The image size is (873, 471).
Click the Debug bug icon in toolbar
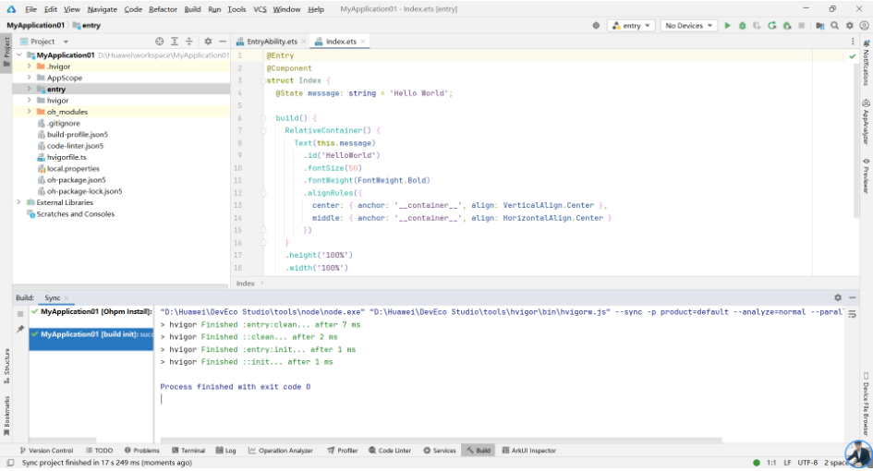[x=742, y=26]
